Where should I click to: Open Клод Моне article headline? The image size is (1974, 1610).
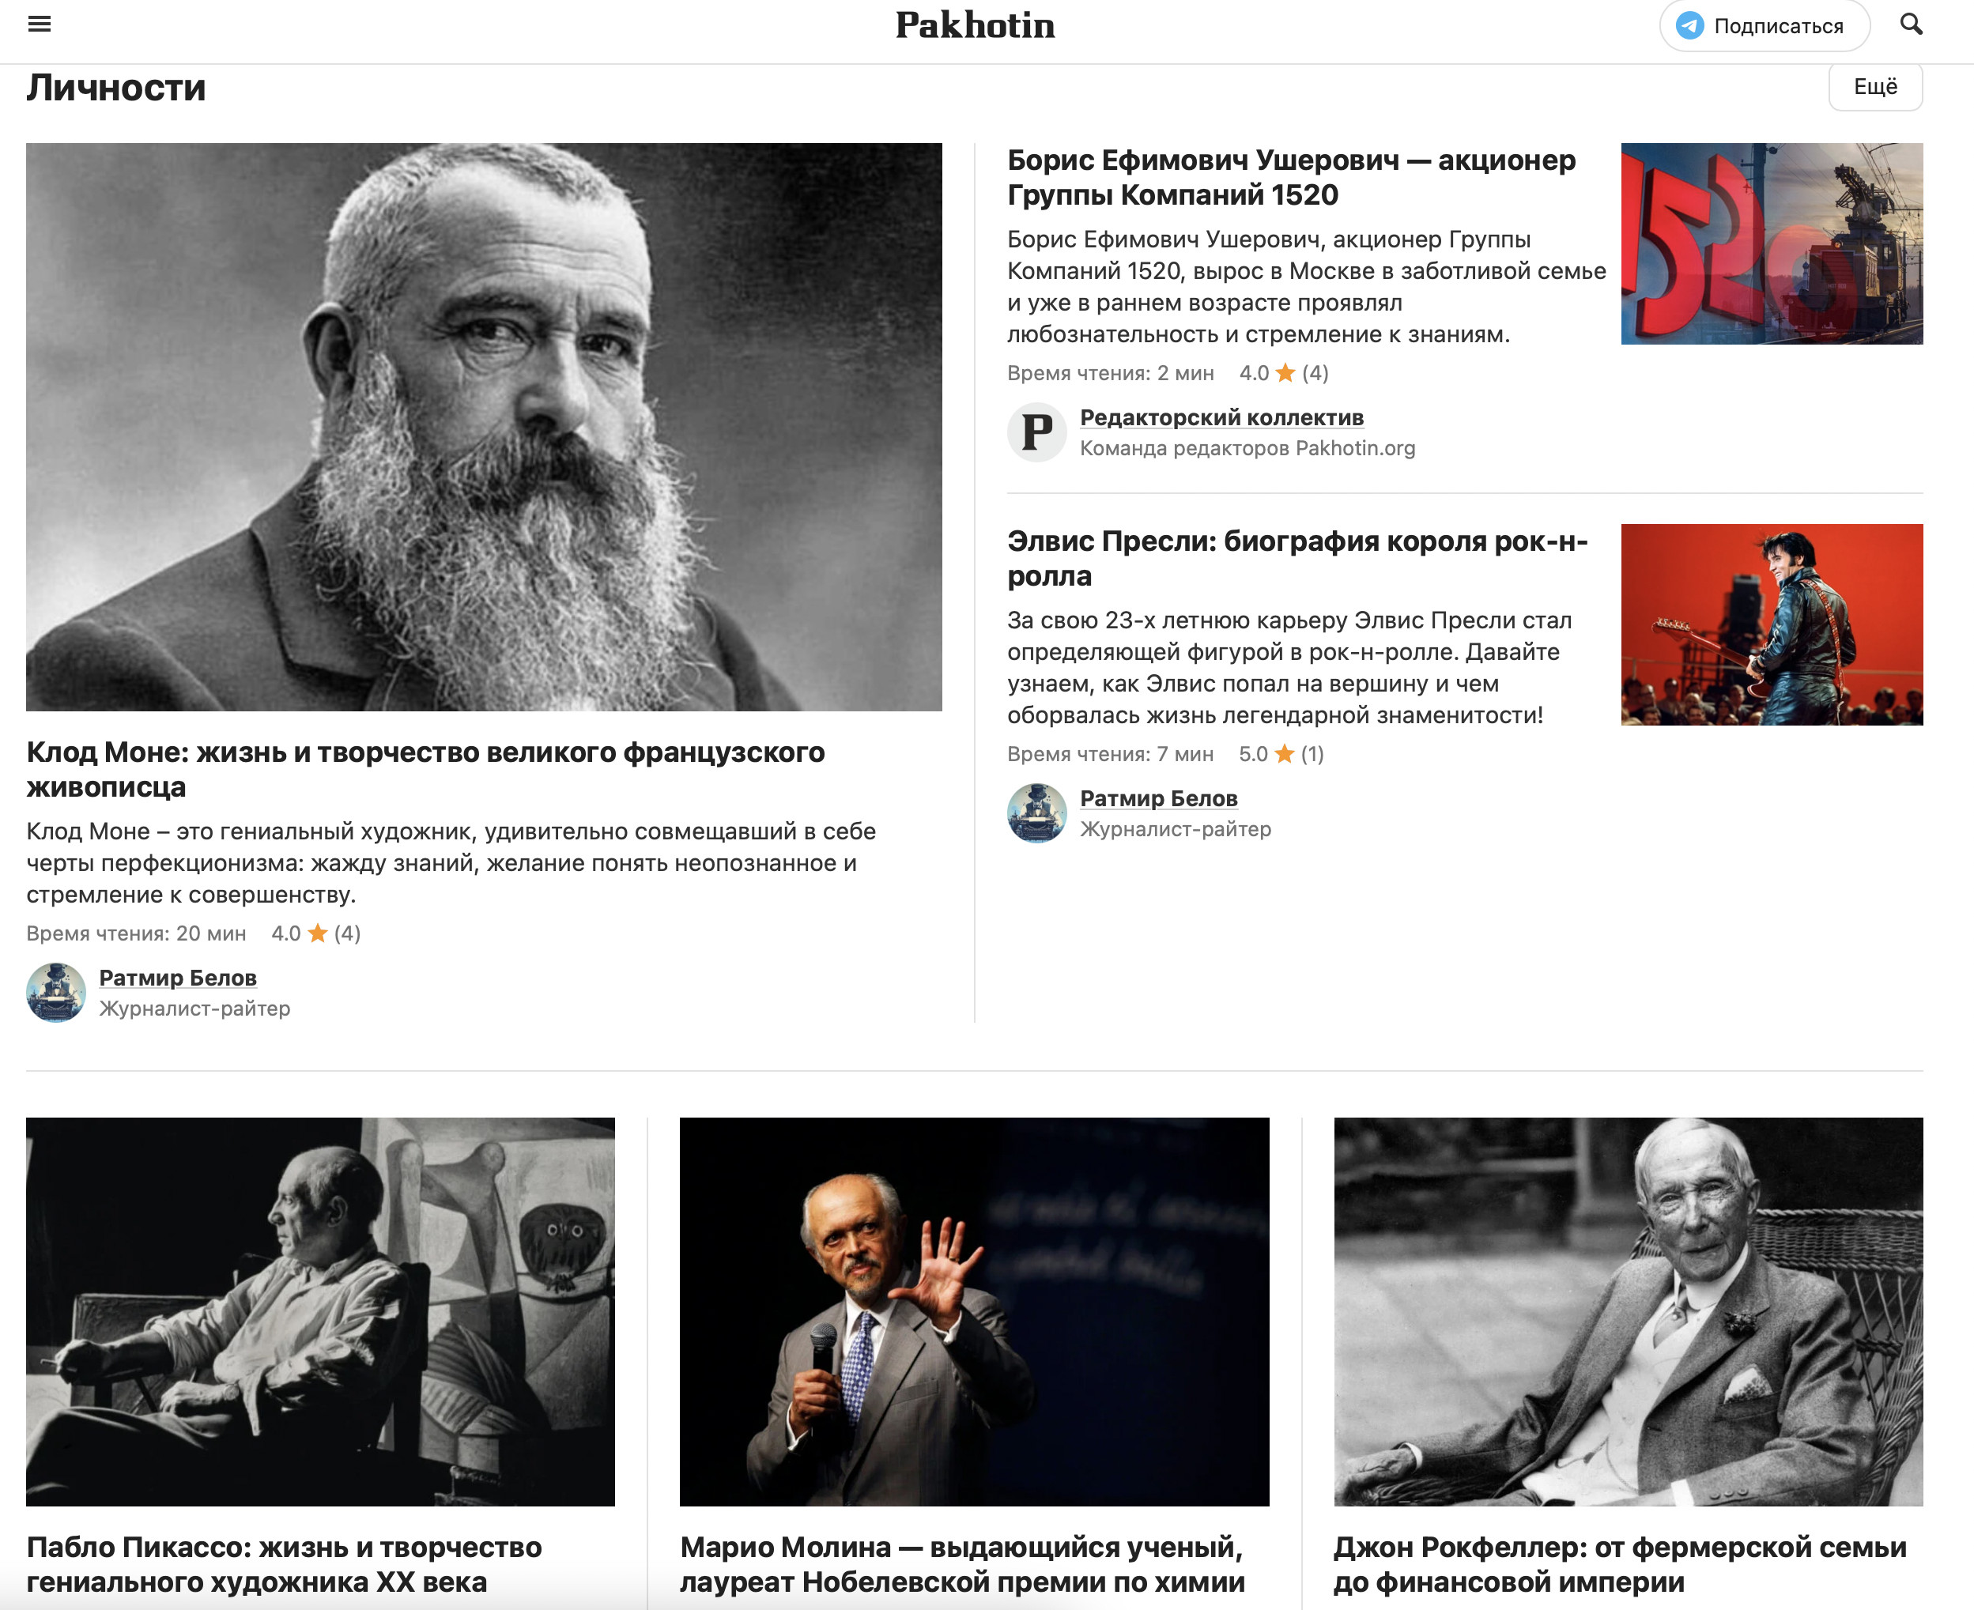[425, 769]
